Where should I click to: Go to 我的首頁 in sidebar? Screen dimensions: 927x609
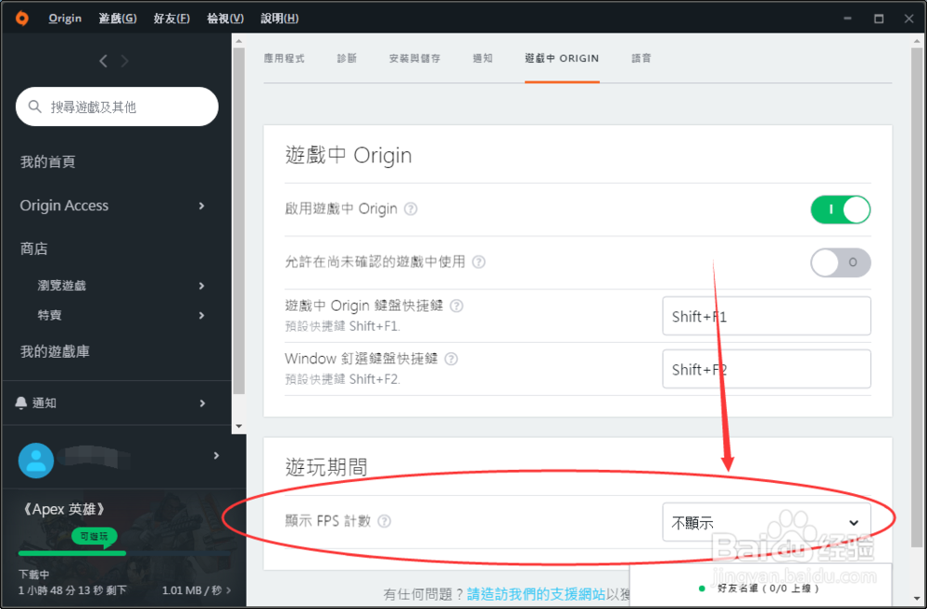(48, 162)
